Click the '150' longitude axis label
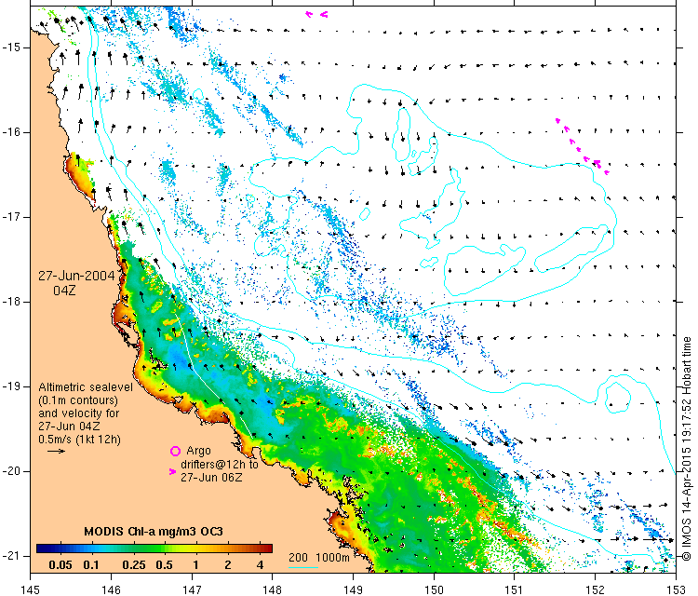The image size is (698, 596). [434, 589]
